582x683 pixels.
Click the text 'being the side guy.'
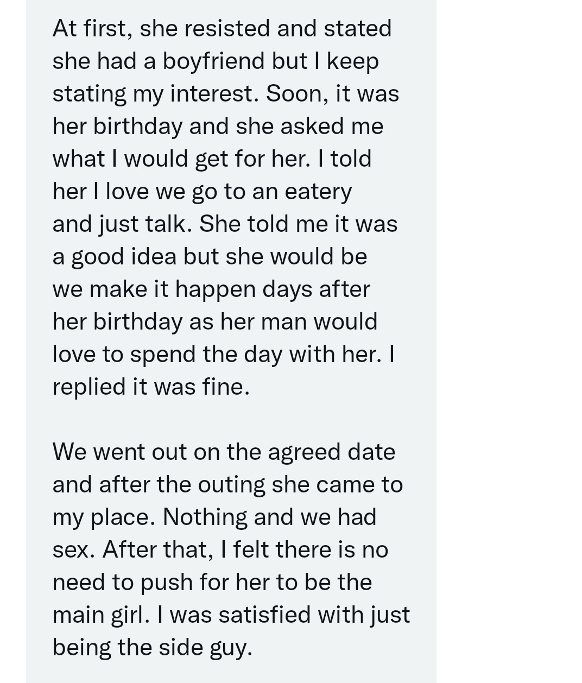[153, 648]
